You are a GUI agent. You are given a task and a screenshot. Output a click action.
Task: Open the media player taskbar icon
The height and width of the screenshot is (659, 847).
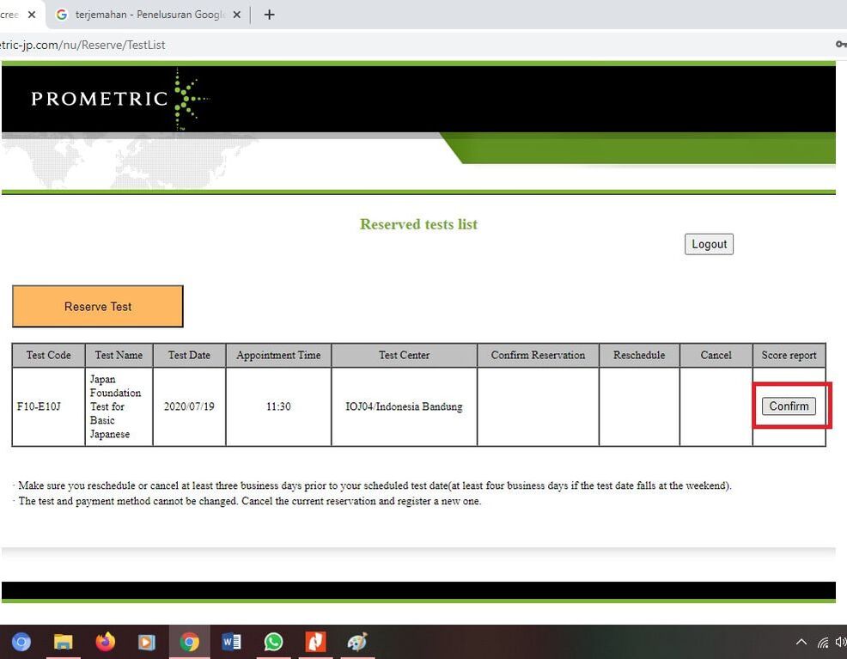(146, 642)
